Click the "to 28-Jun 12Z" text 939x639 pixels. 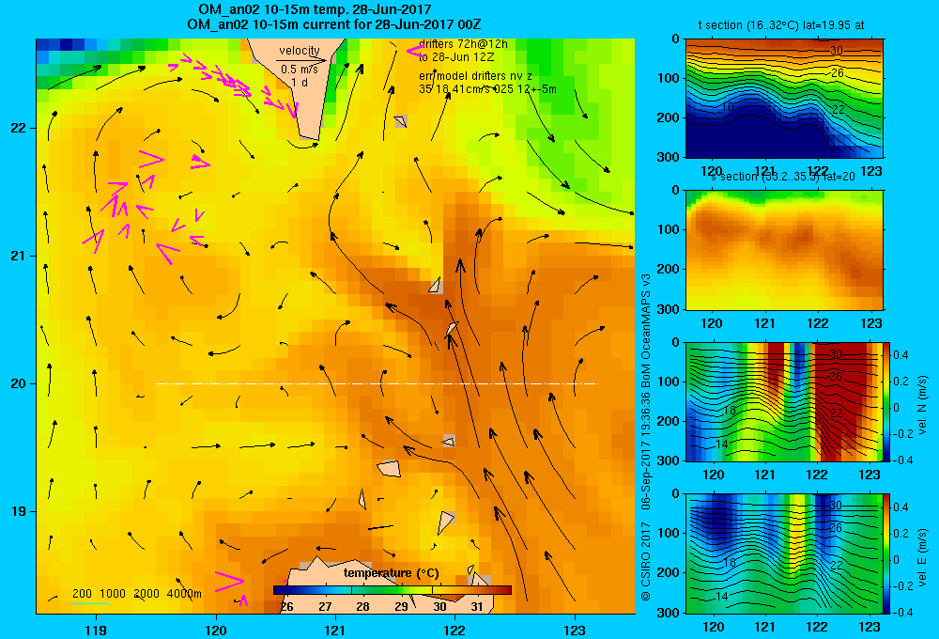tap(456, 57)
